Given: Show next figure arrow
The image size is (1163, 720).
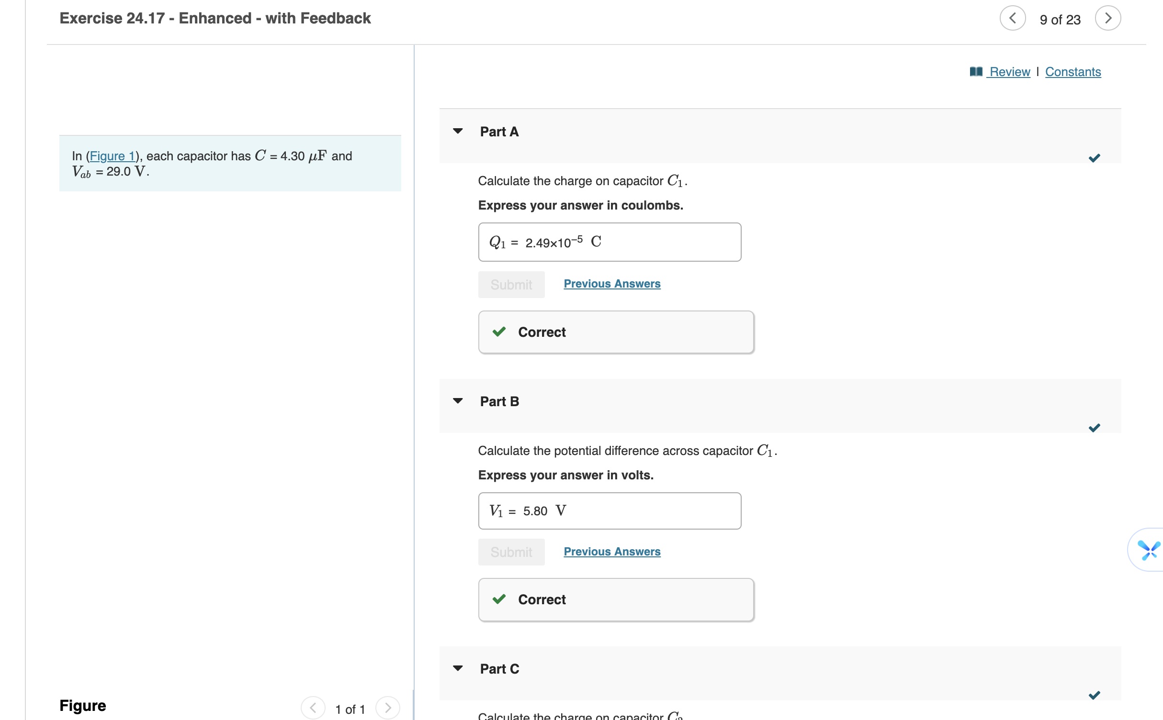Looking at the screenshot, I should click(x=388, y=708).
